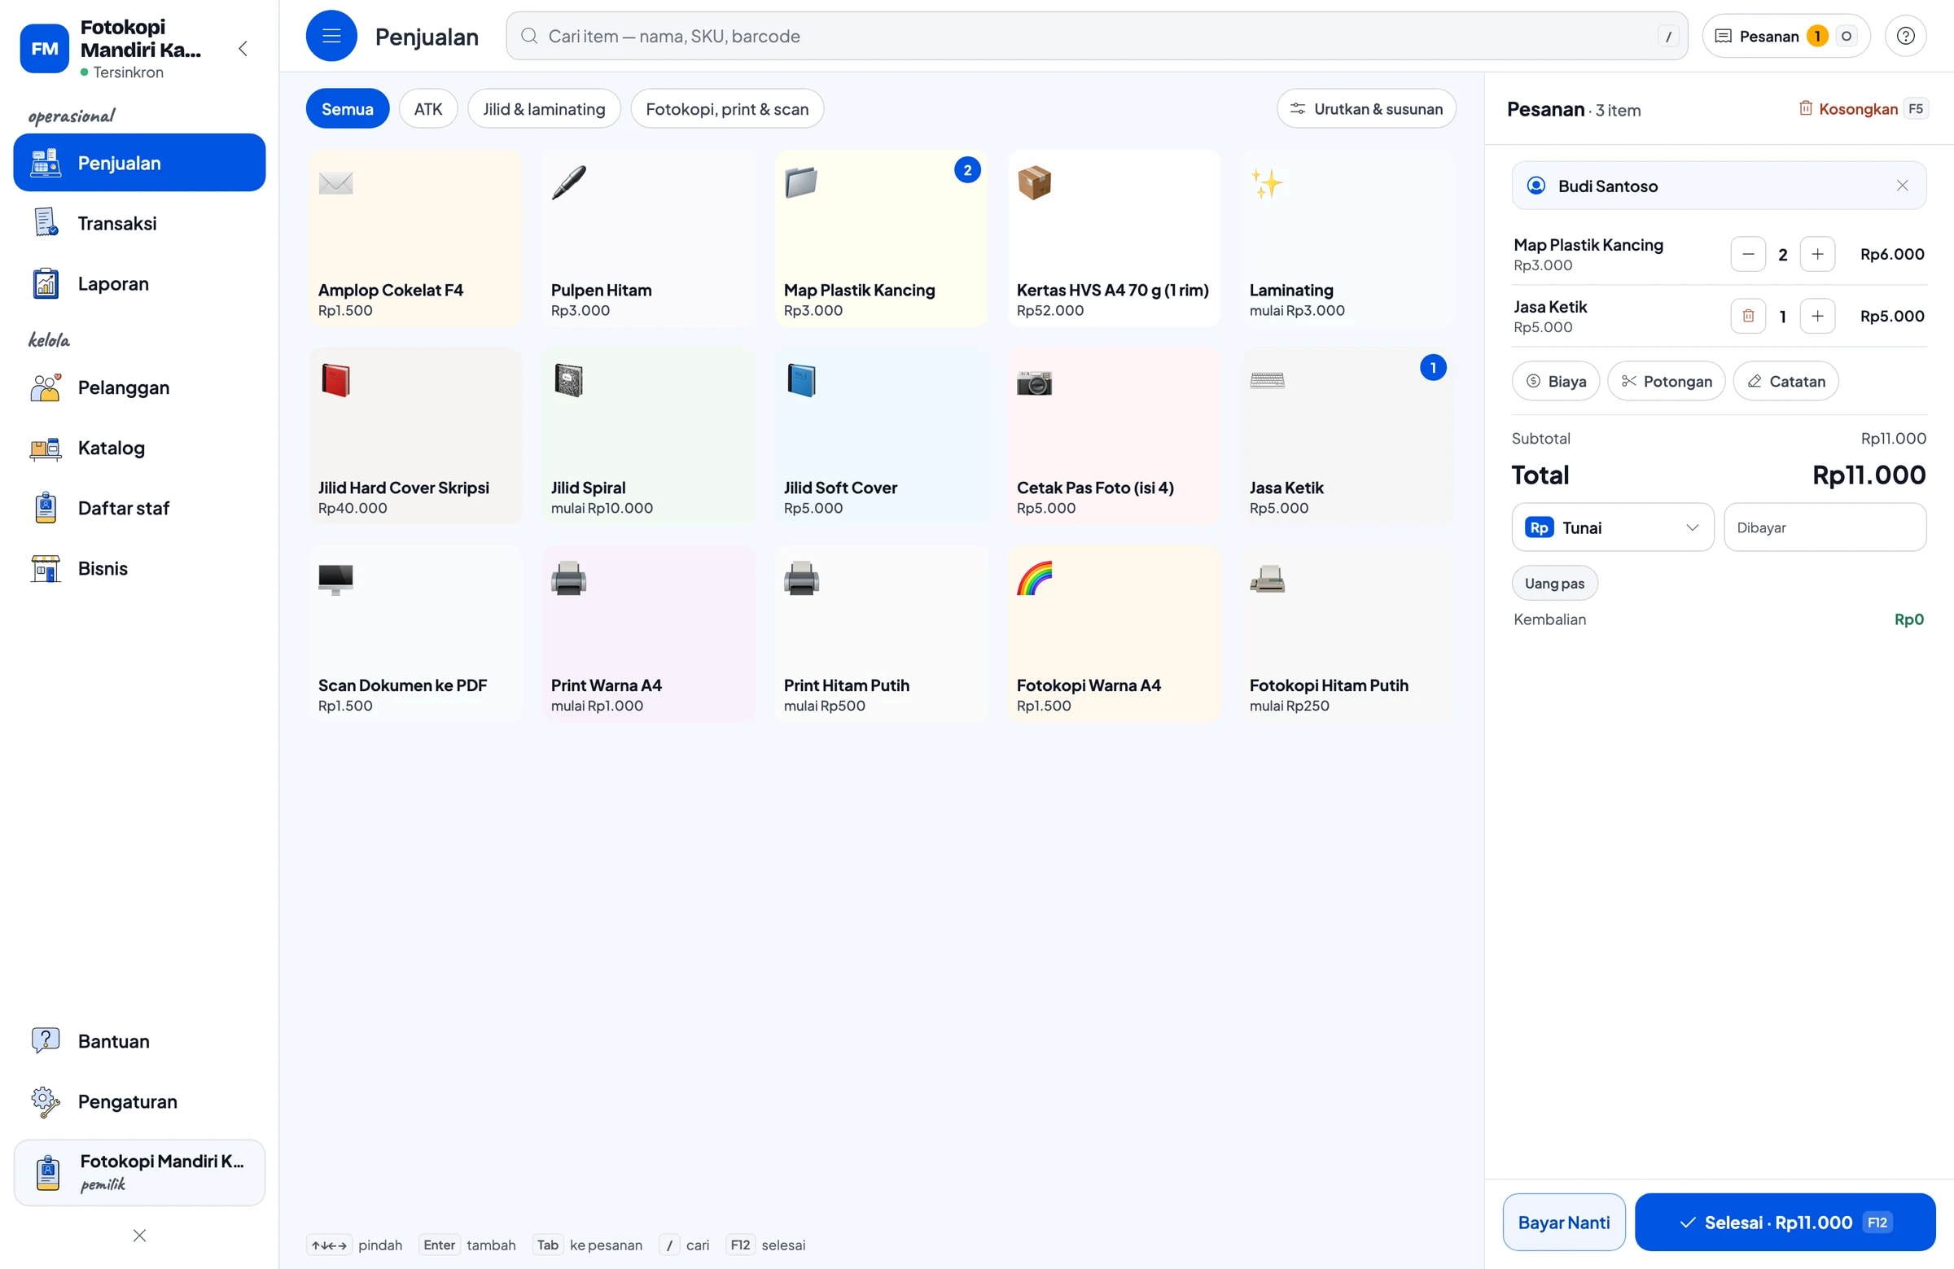1954x1269 pixels.
Task: Filter by Fotokopi, print & scan
Action: point(726,109)
